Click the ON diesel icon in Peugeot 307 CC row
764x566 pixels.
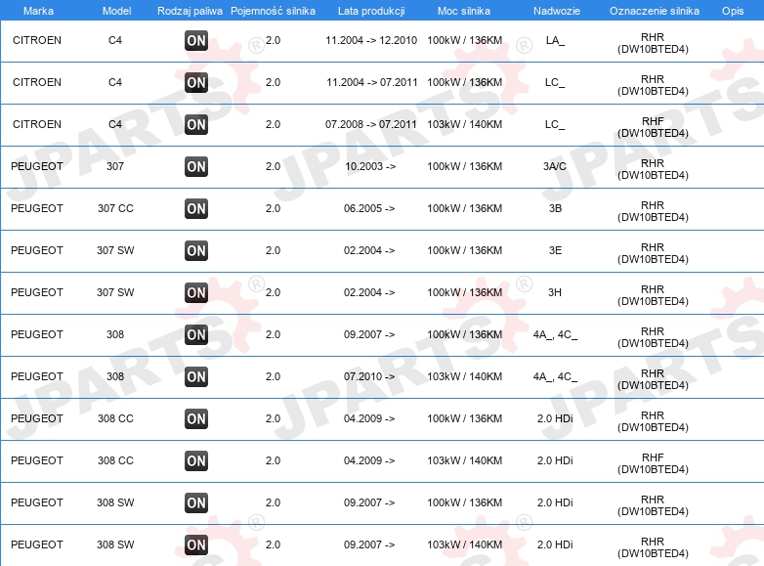click(196, 208)
